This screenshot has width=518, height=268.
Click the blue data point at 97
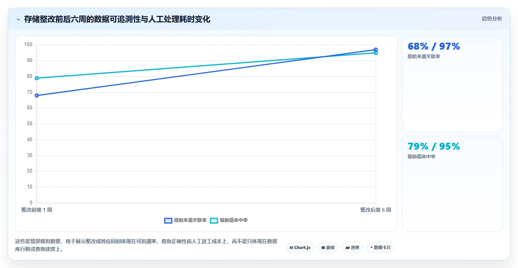(x=376, y=50)
